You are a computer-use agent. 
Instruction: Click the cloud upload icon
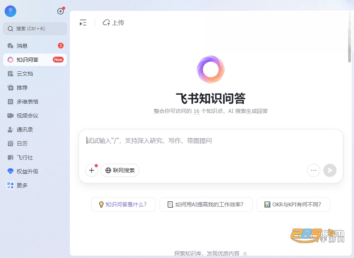click(107, 23)
